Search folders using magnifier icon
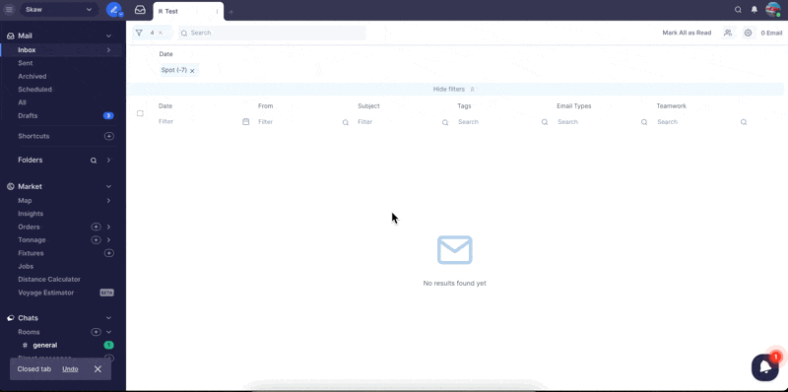The height and width of the screenshot is (392, 788). [x=94, y=161]
